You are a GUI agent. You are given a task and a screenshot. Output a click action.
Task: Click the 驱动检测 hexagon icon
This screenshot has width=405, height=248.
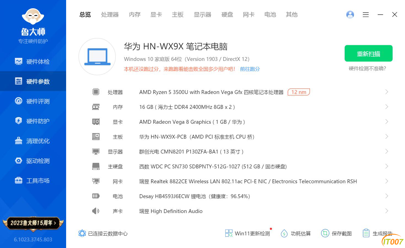pos(18,161)
